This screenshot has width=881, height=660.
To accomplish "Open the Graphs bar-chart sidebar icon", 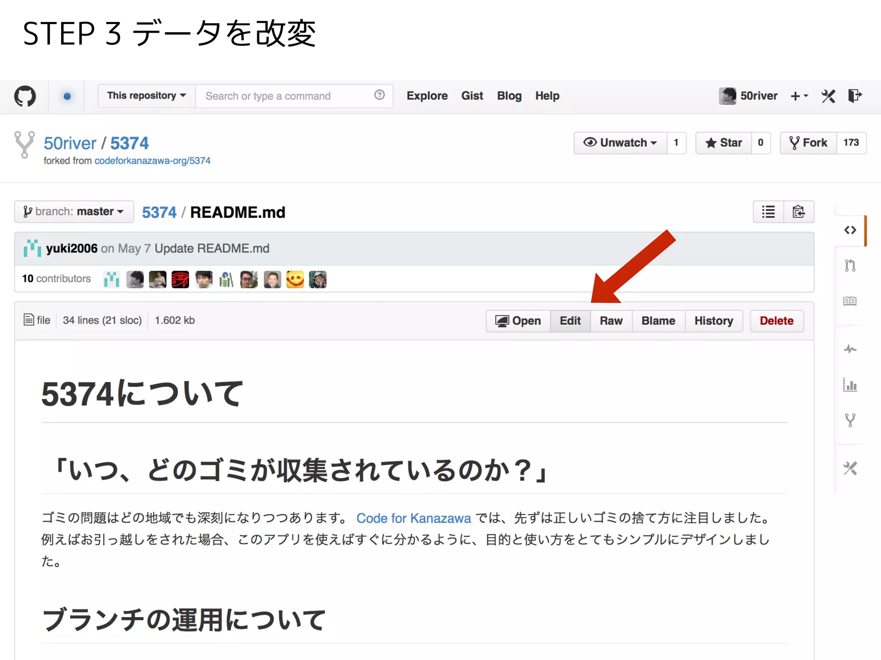I will tap(850, 385).
